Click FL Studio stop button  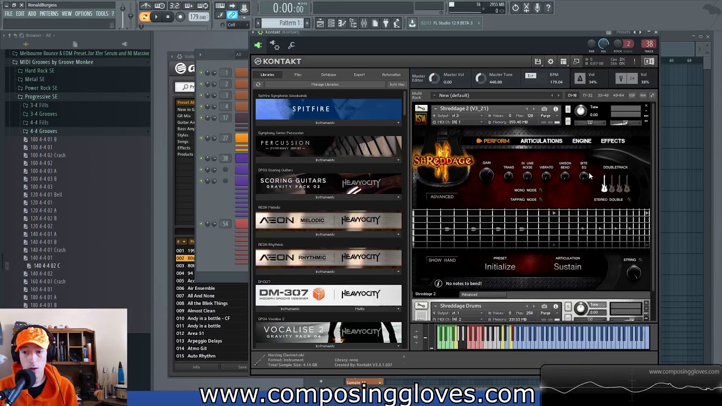pos(168,17)
